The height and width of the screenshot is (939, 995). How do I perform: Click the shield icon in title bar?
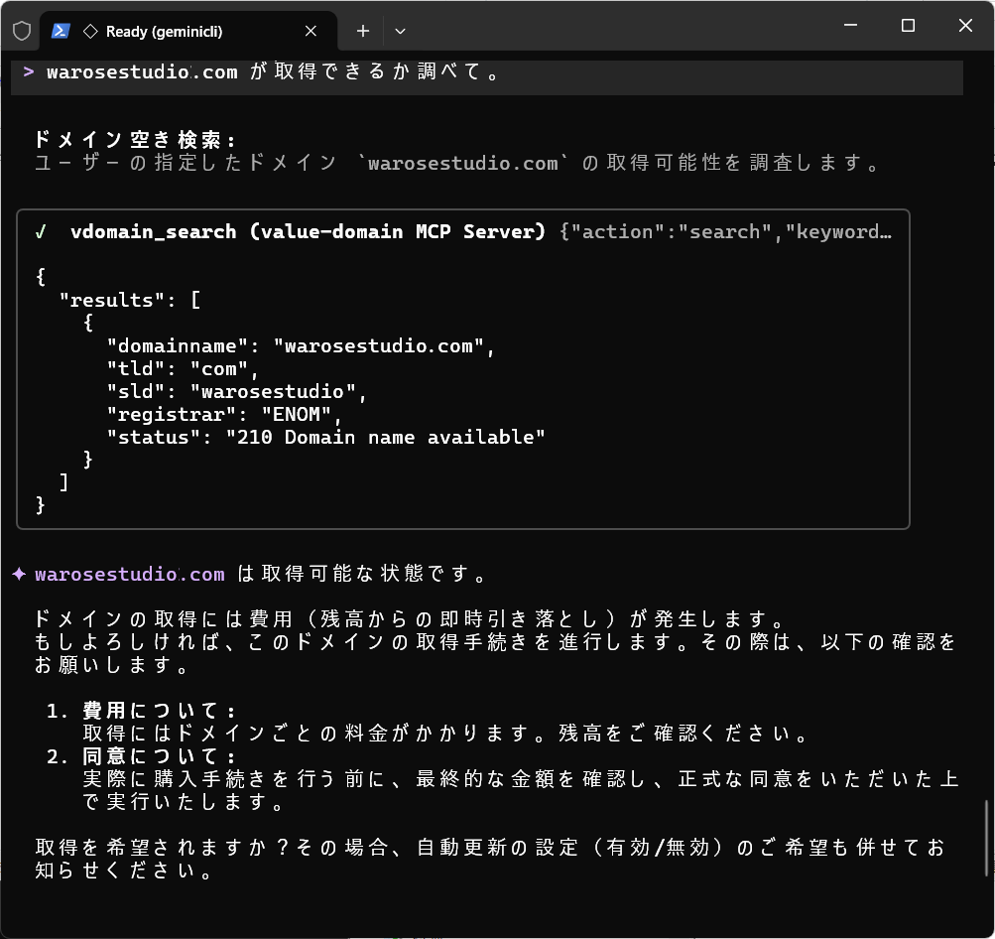tap(22, 31)
